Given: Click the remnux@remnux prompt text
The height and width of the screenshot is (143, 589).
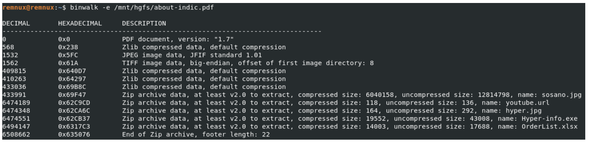Looking at the screenshot, I should pos(28,7).
